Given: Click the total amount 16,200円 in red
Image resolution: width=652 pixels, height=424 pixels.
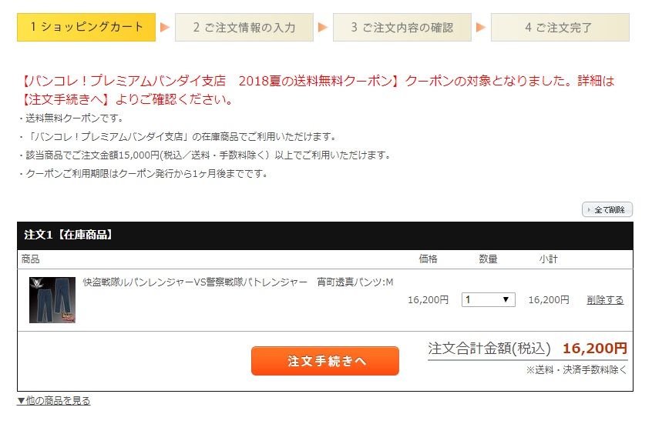Looking at the screenshot, I should [x=595, y=348].
